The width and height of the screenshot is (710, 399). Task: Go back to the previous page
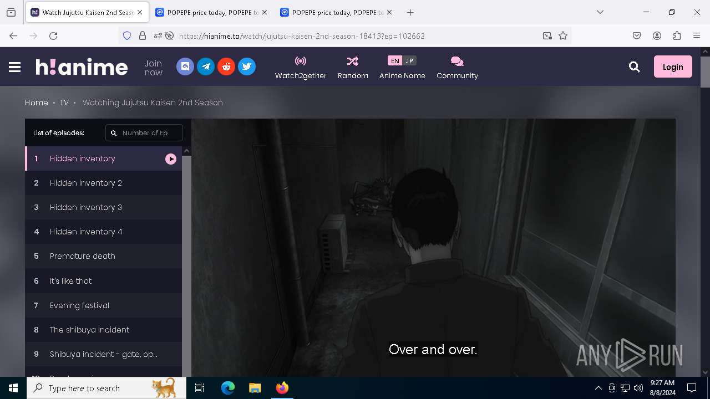point(13,35)
